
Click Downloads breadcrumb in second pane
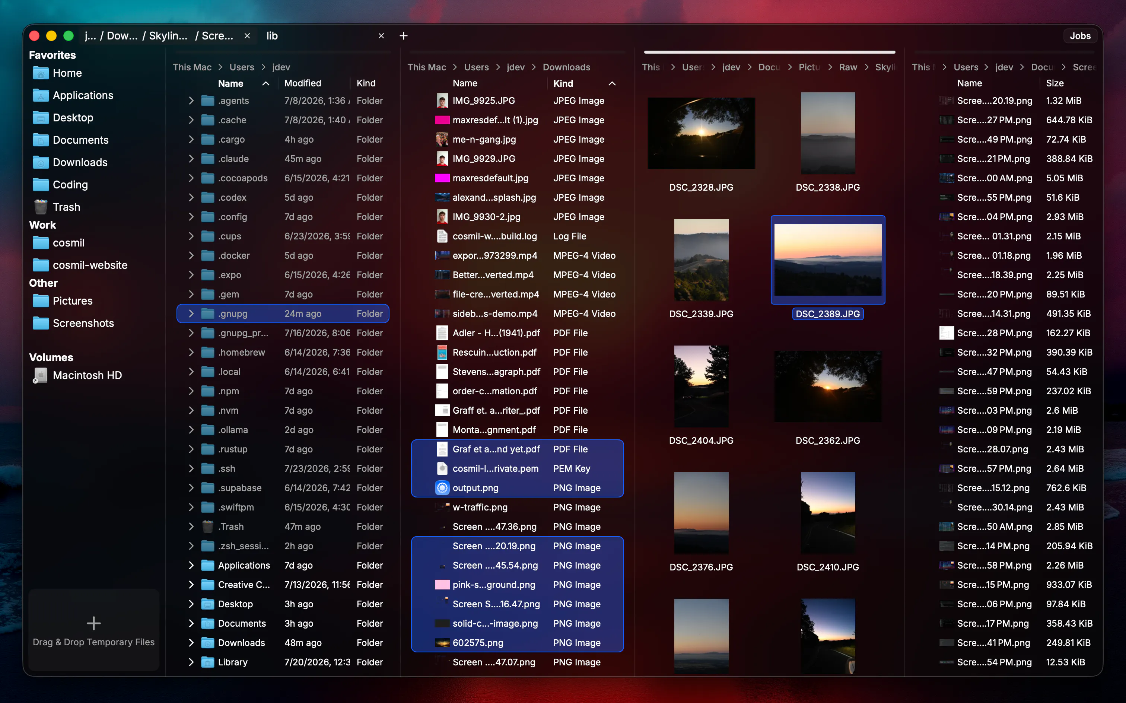coord(566,67)
